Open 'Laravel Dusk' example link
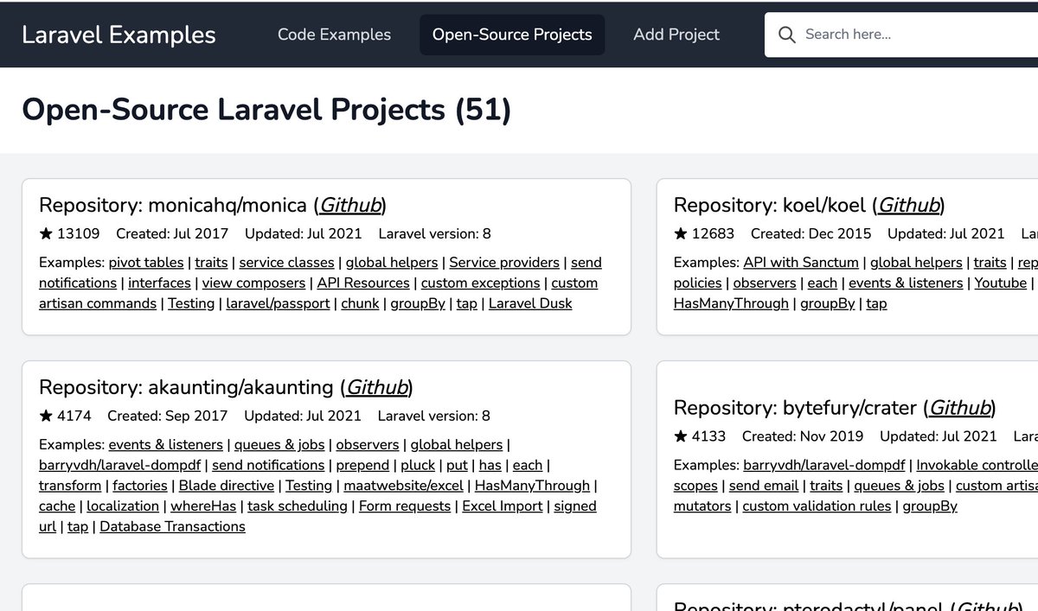Viewport: 1038px width, 611px height. tap(530, 304)
